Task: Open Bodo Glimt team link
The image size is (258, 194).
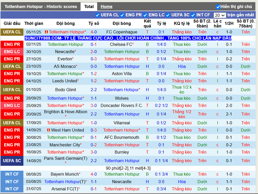Action: (65, 90)
